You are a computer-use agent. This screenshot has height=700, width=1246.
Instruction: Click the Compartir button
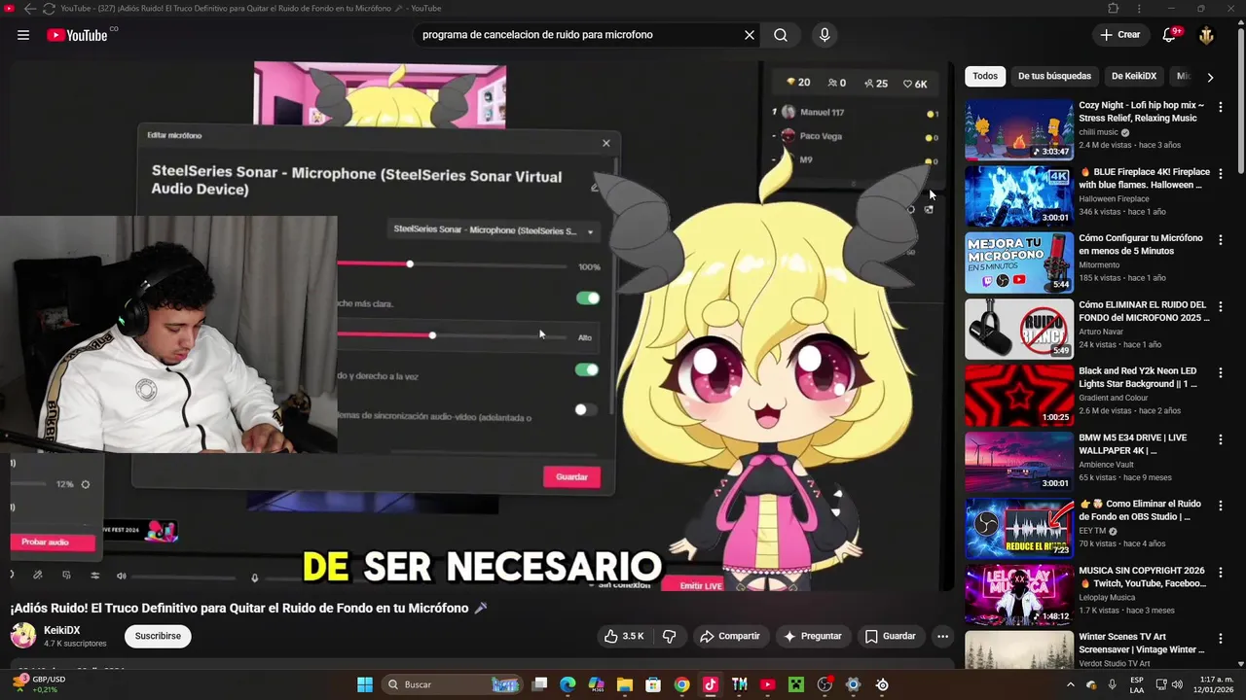[x=729, y=636]
